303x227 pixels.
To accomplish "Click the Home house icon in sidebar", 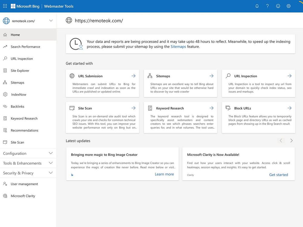I will coord(5,35).
